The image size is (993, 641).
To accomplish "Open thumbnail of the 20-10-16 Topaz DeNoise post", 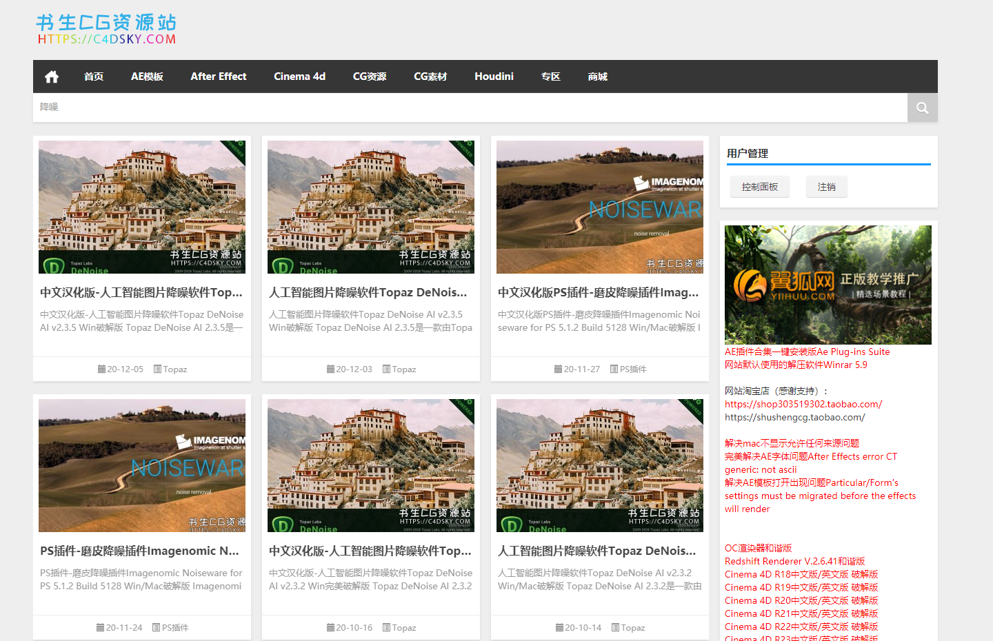I will pos(371,466).
